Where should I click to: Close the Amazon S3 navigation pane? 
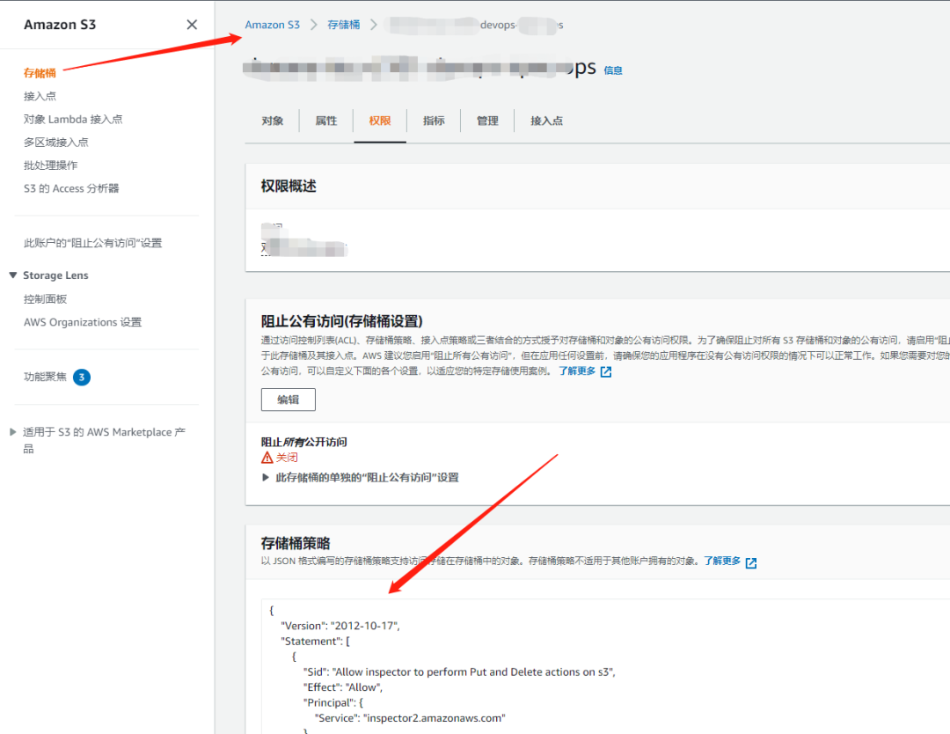192,25
